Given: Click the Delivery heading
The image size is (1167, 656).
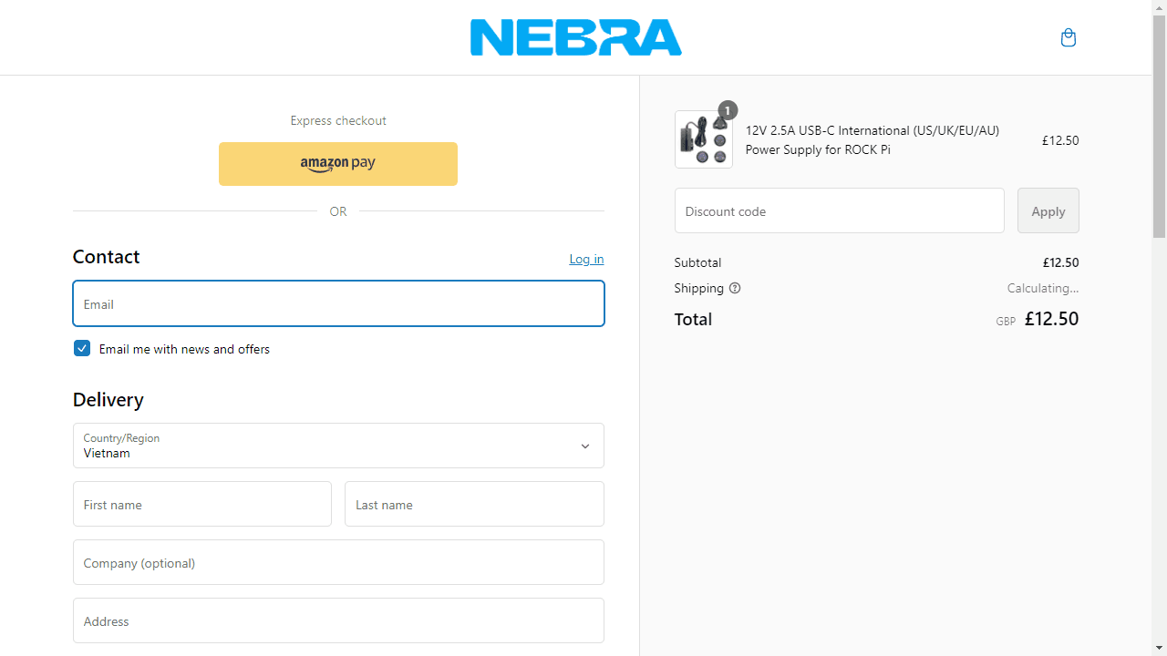Looking at the screenshot, I should (x=108, y=400).
